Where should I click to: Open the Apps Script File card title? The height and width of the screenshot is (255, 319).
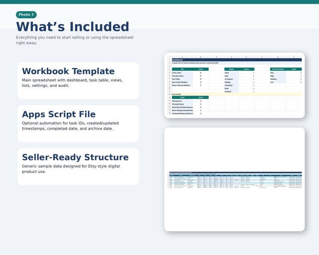click(x=59, y=114)
